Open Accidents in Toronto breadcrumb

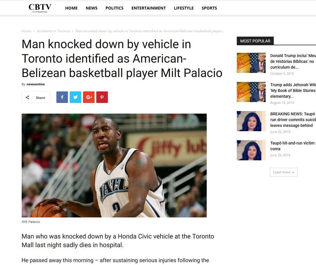click(53, 31)
